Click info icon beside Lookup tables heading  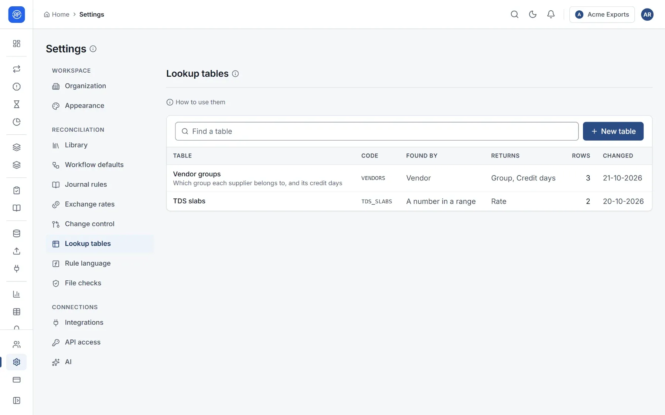(x=235, y=74)
